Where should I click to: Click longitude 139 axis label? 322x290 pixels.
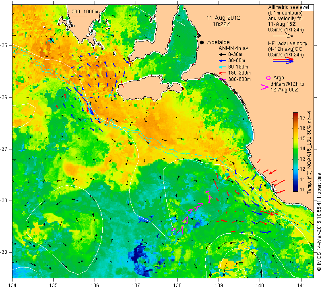219,286
